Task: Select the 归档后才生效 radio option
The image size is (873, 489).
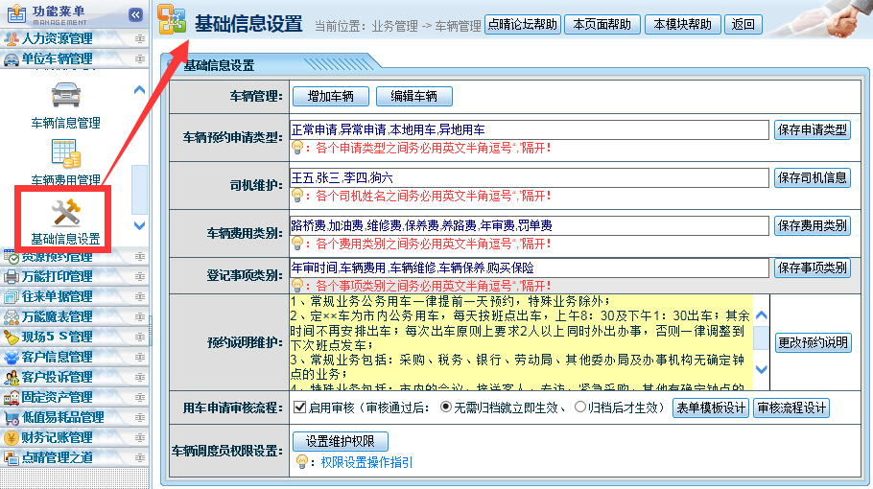Action: 579,407
